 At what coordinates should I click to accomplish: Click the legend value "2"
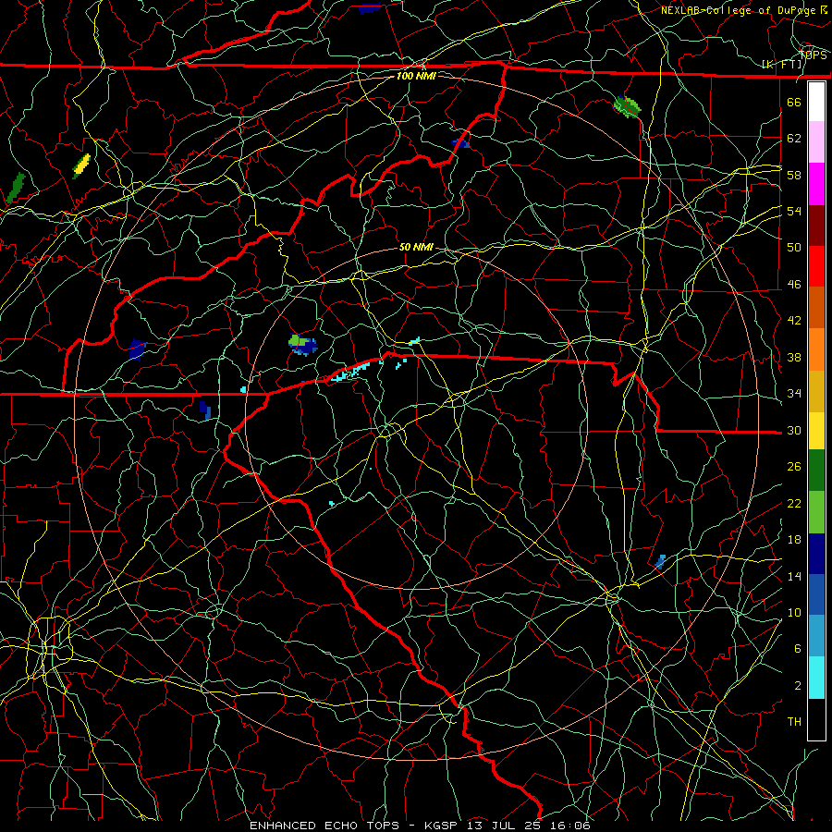798,686
